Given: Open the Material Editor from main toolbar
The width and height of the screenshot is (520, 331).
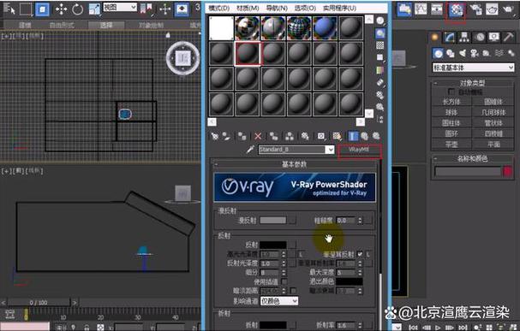Looking at the screenshot, I should coord(456,10).
